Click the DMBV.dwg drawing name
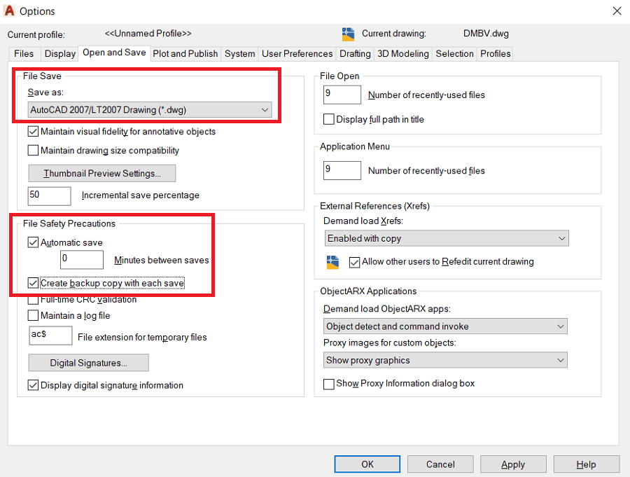Screen dimensions: 630x477 coord(486,34)
